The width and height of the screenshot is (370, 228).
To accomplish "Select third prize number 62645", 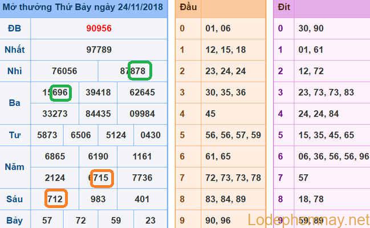I will pyautogui.click(x=143, y=92).
